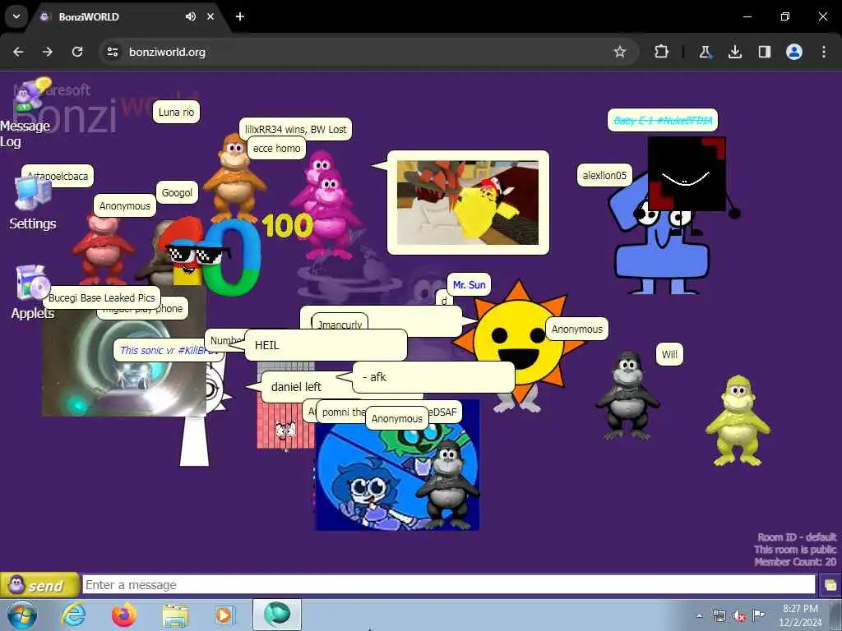842x631 pixels.
Task: Click the Googol name tag
Action: coord(178,192)
